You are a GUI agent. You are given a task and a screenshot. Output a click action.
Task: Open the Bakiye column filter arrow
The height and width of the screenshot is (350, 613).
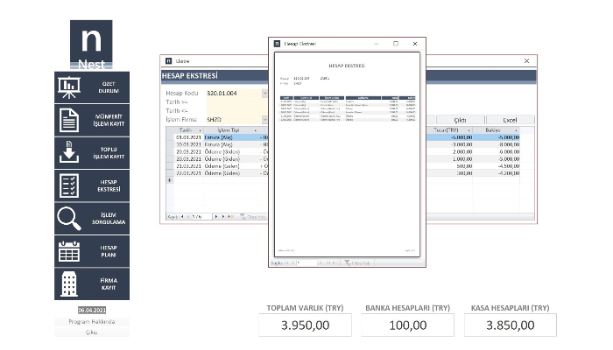pos(516,130)
